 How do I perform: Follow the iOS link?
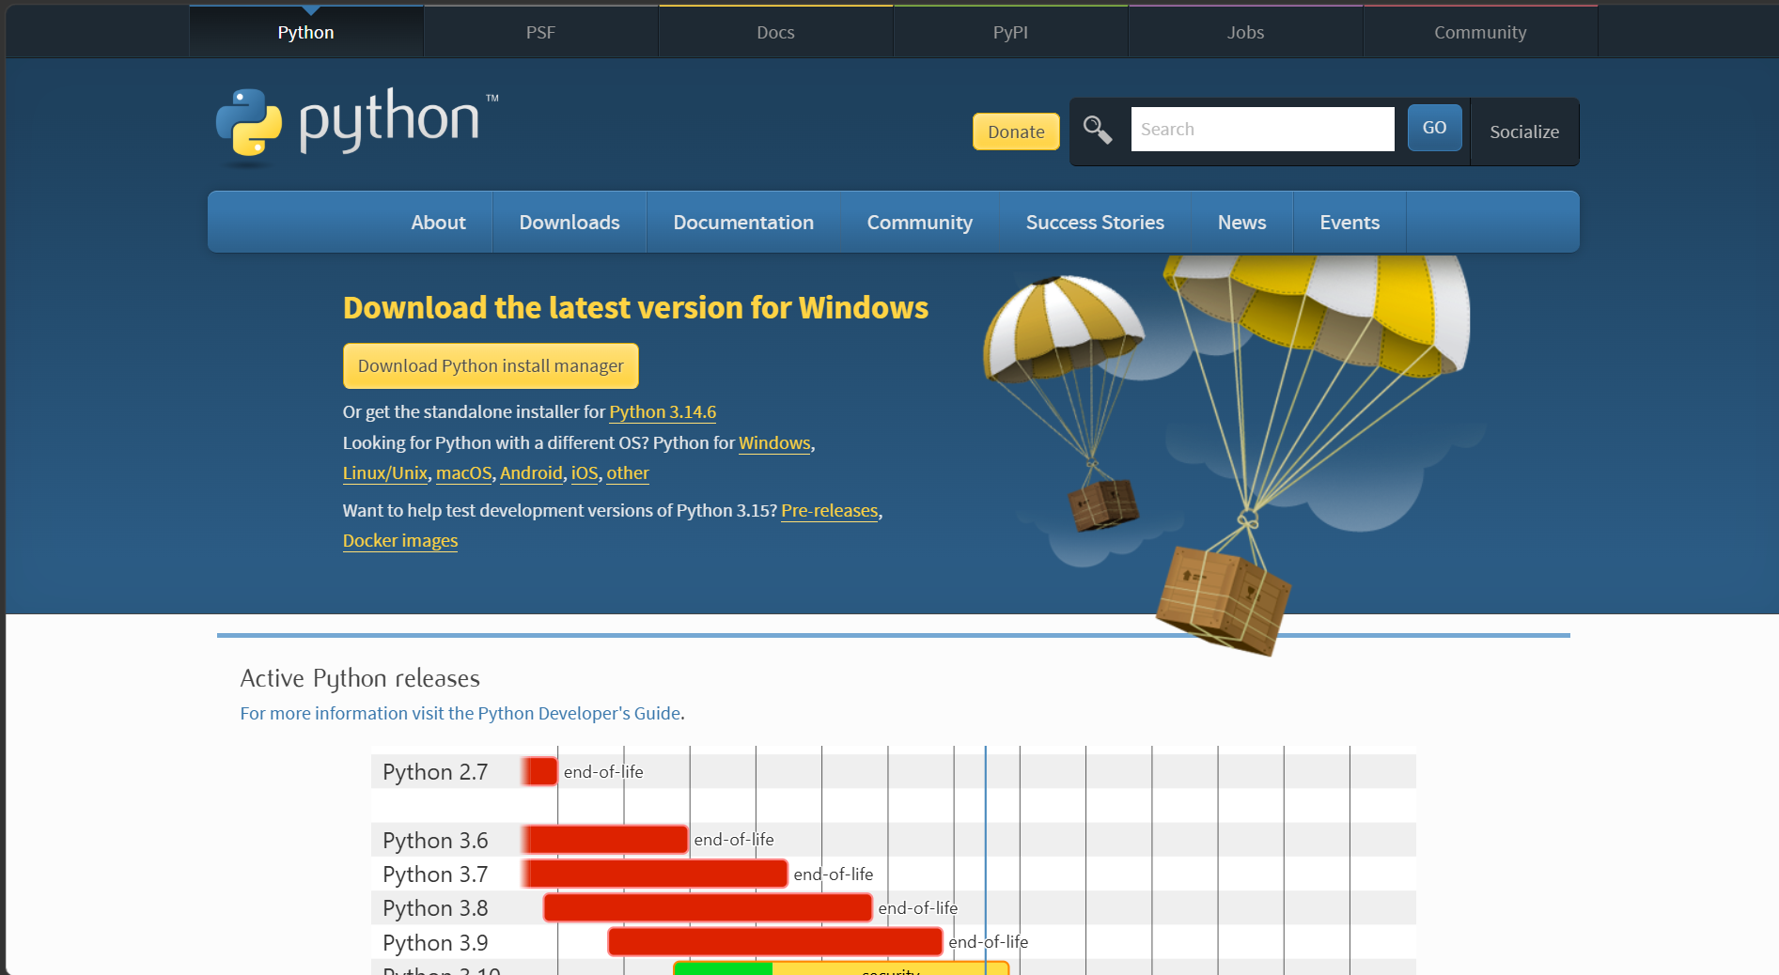(x=585, y=472)
